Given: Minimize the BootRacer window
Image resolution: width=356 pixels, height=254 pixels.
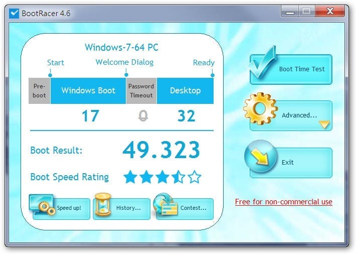Looking at the screenshot, I should [x=290, y=11].
